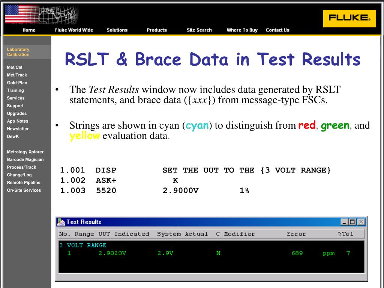384x288 pixels.
Task: Open the Met/Cal sidebar link
Action: (x=15, y=67)
